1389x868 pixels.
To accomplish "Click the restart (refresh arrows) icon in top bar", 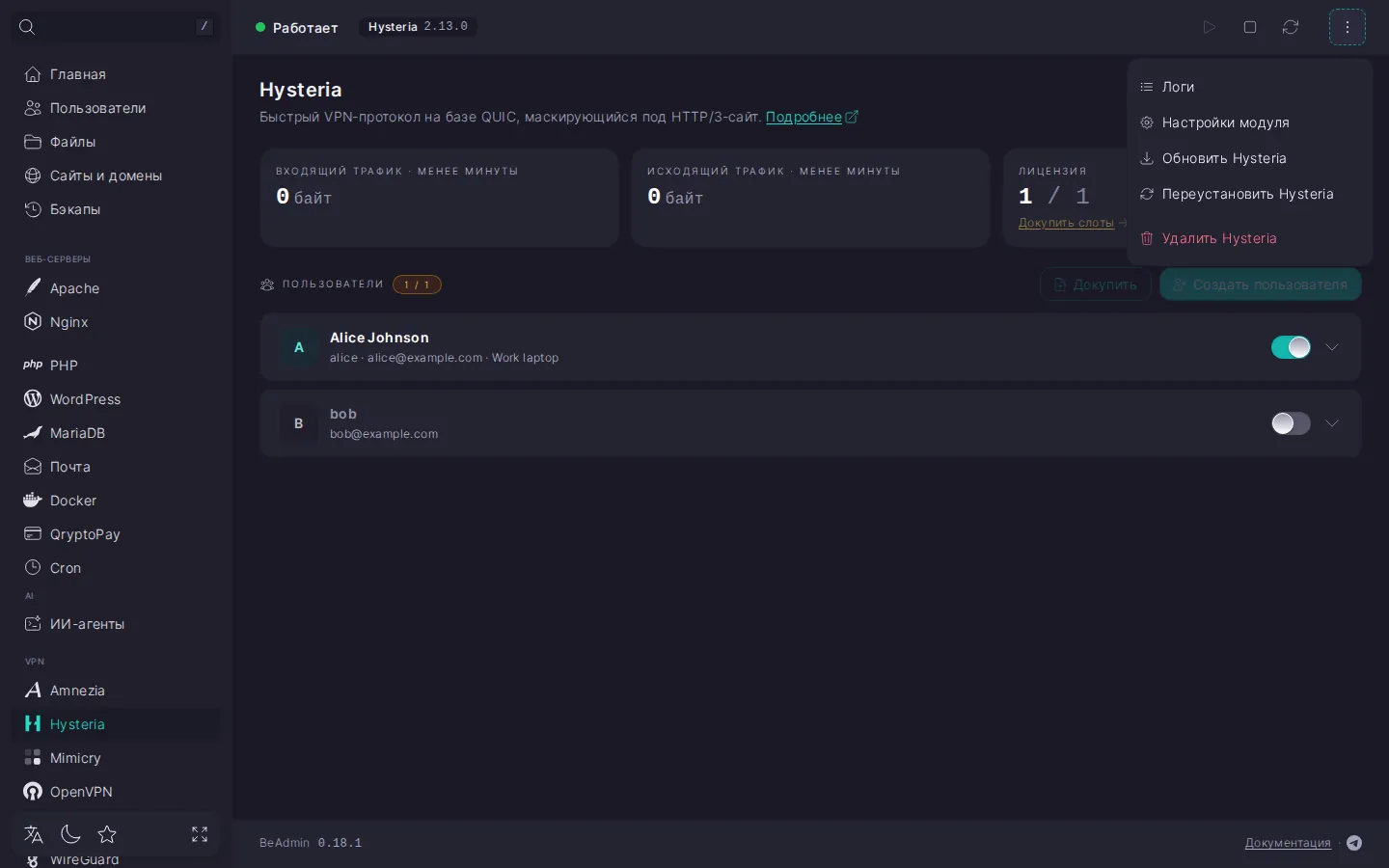I will click(1291, 27).
